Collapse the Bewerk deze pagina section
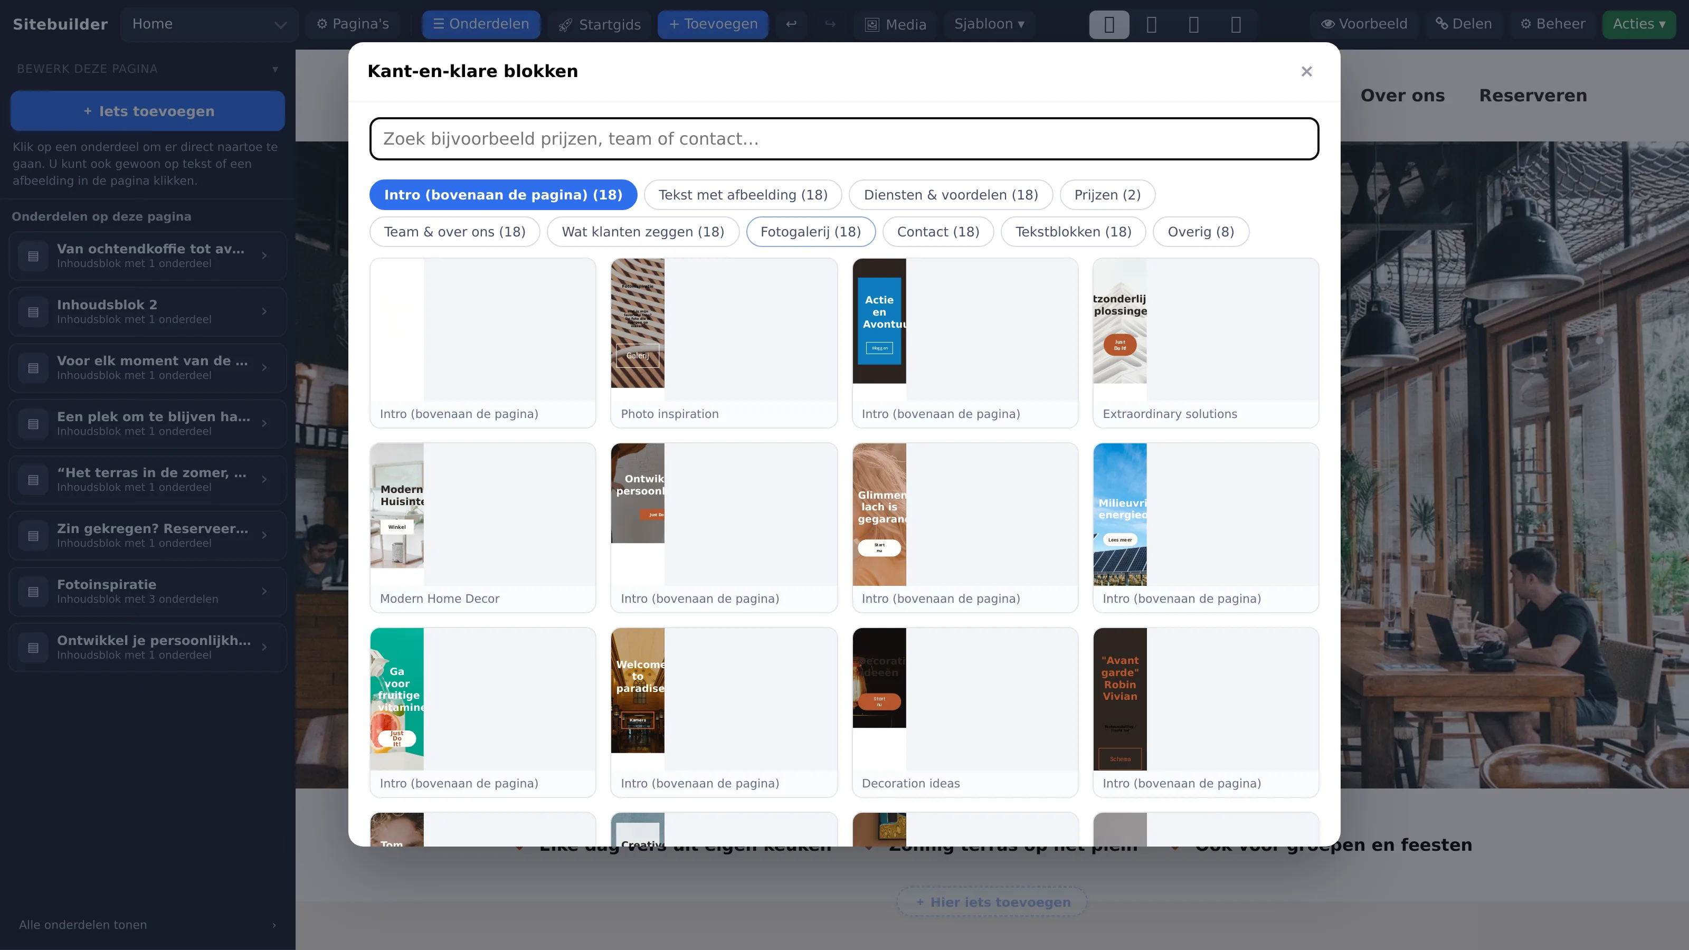 click(x=148, y=69)
